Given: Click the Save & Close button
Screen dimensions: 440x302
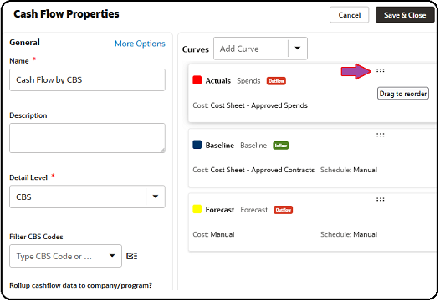Looking at the screenshot, I should point(405,15).
